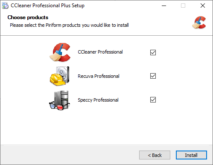Select the Speccy Professional product label

[98, 100]
